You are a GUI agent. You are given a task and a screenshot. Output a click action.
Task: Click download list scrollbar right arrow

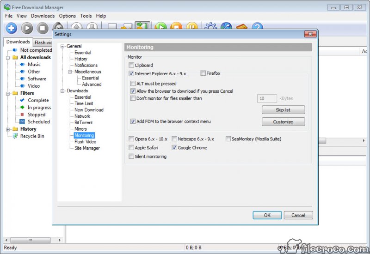(x=364, y=141)
